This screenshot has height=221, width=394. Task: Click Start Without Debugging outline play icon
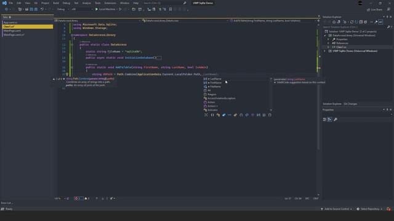[x=121, y=9]
